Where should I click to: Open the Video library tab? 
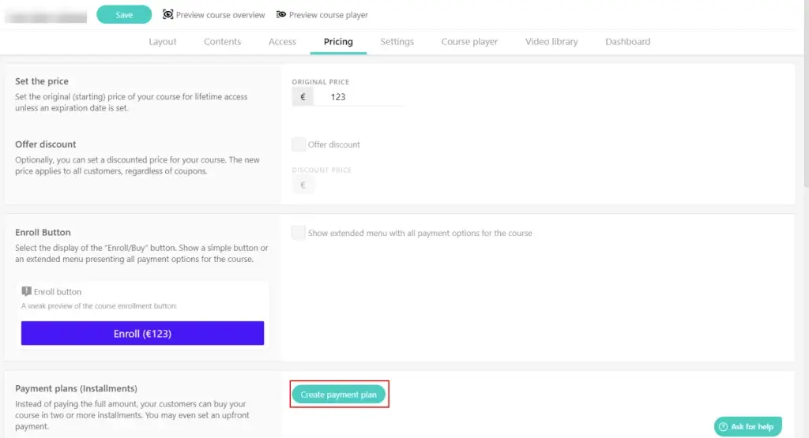551,42
